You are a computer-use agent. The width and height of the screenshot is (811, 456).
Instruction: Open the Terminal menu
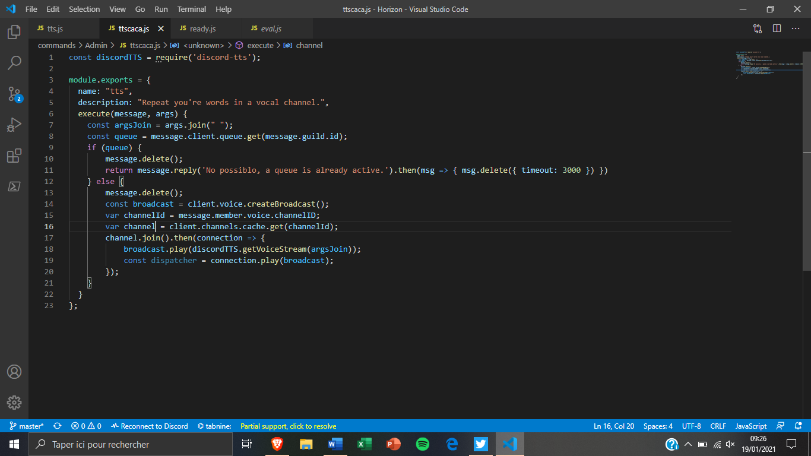[192, 9]
